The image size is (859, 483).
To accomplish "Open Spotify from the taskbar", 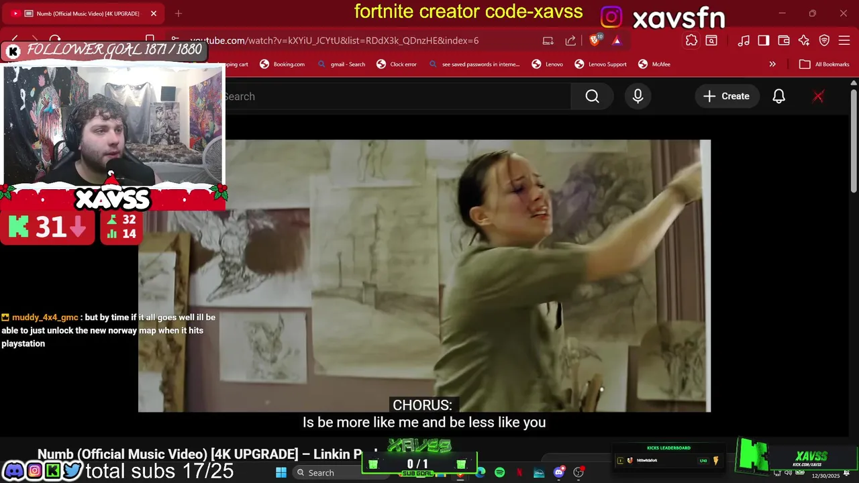I will (x=499, y=473).
